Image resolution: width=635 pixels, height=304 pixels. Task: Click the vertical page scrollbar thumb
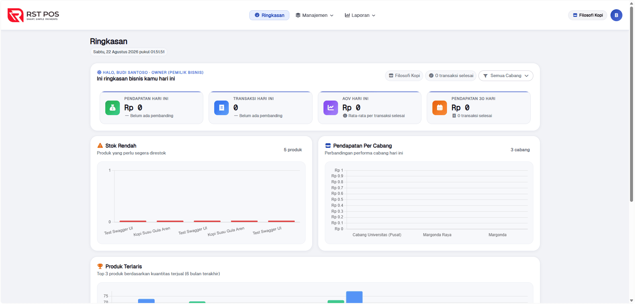pyautogui.click(x=631, y=104)
